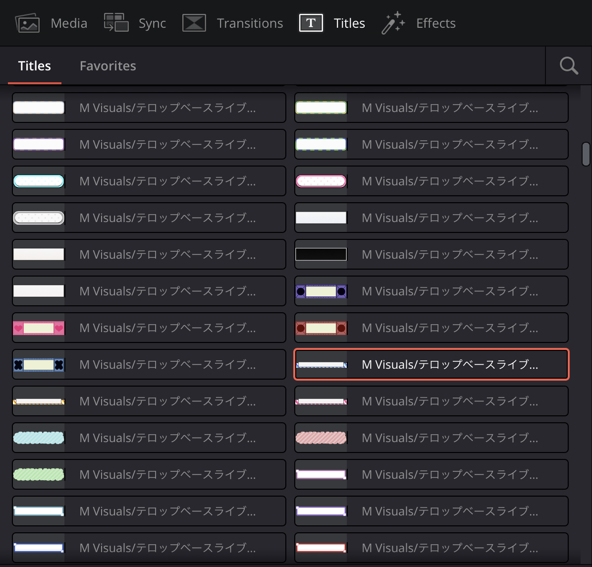The height and width of the screenshot is (567, 592).
Task: Select white bar with dark blue border
Action: pyautogui.click(x=149, y=547)
